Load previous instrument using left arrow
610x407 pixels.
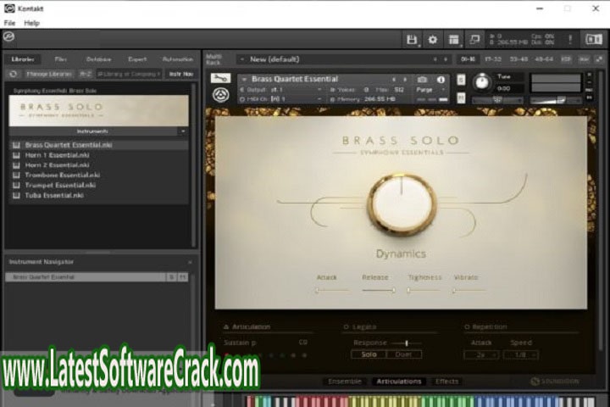[x=394, y=80]
